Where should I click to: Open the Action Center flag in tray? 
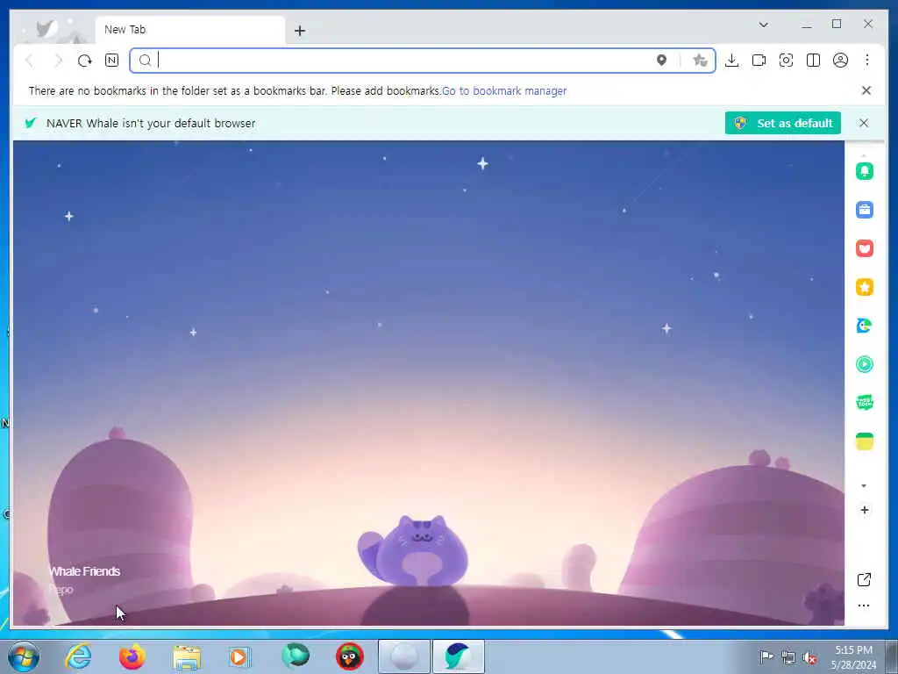766,656
